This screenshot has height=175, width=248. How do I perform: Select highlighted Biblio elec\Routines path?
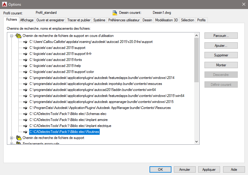tap(64, 132)
